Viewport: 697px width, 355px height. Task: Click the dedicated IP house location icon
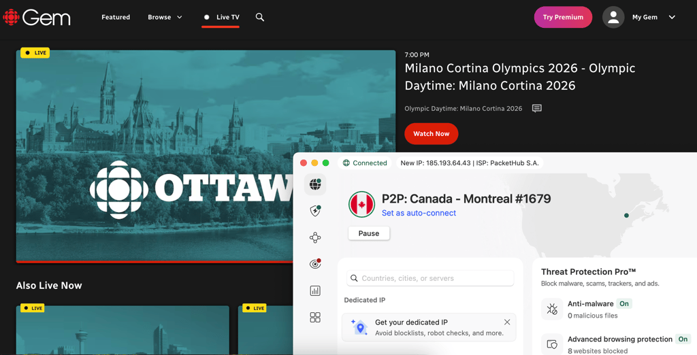(359, 327)
